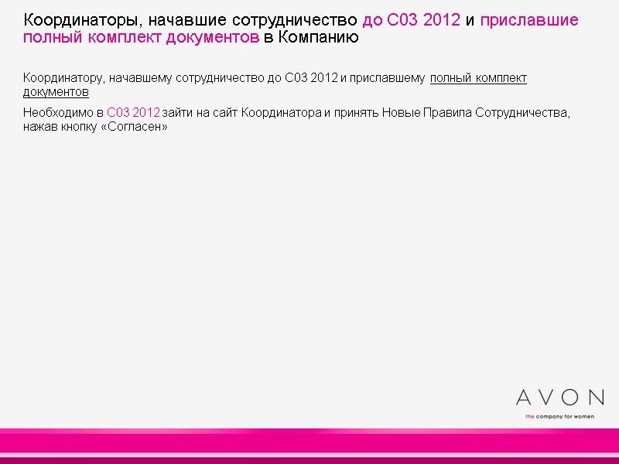The image size is (619, 464).
Task: Select the word "women" in the tagline
Action: point(586,416)
